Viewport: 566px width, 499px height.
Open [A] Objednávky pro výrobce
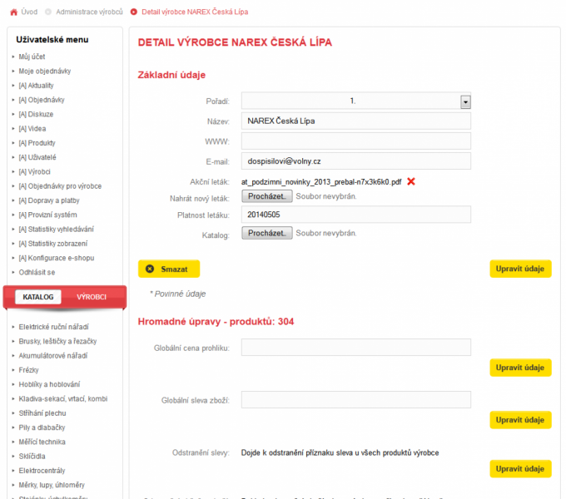[x=60, y=186]
